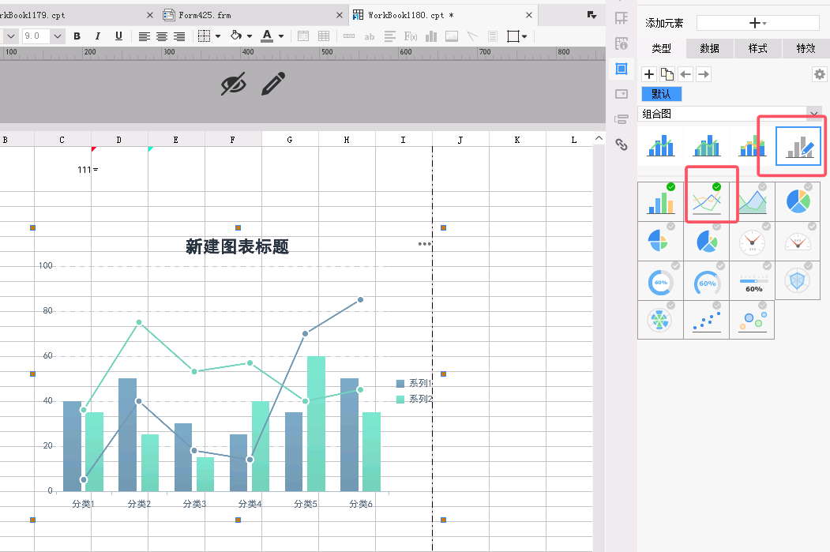
Task: Copy the current chart configuration
Action: tap(667, 74)
